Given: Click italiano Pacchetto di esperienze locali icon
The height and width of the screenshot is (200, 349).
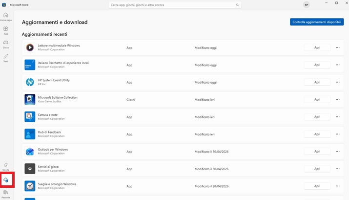Looking at the screenshot, I should point(30,65).
